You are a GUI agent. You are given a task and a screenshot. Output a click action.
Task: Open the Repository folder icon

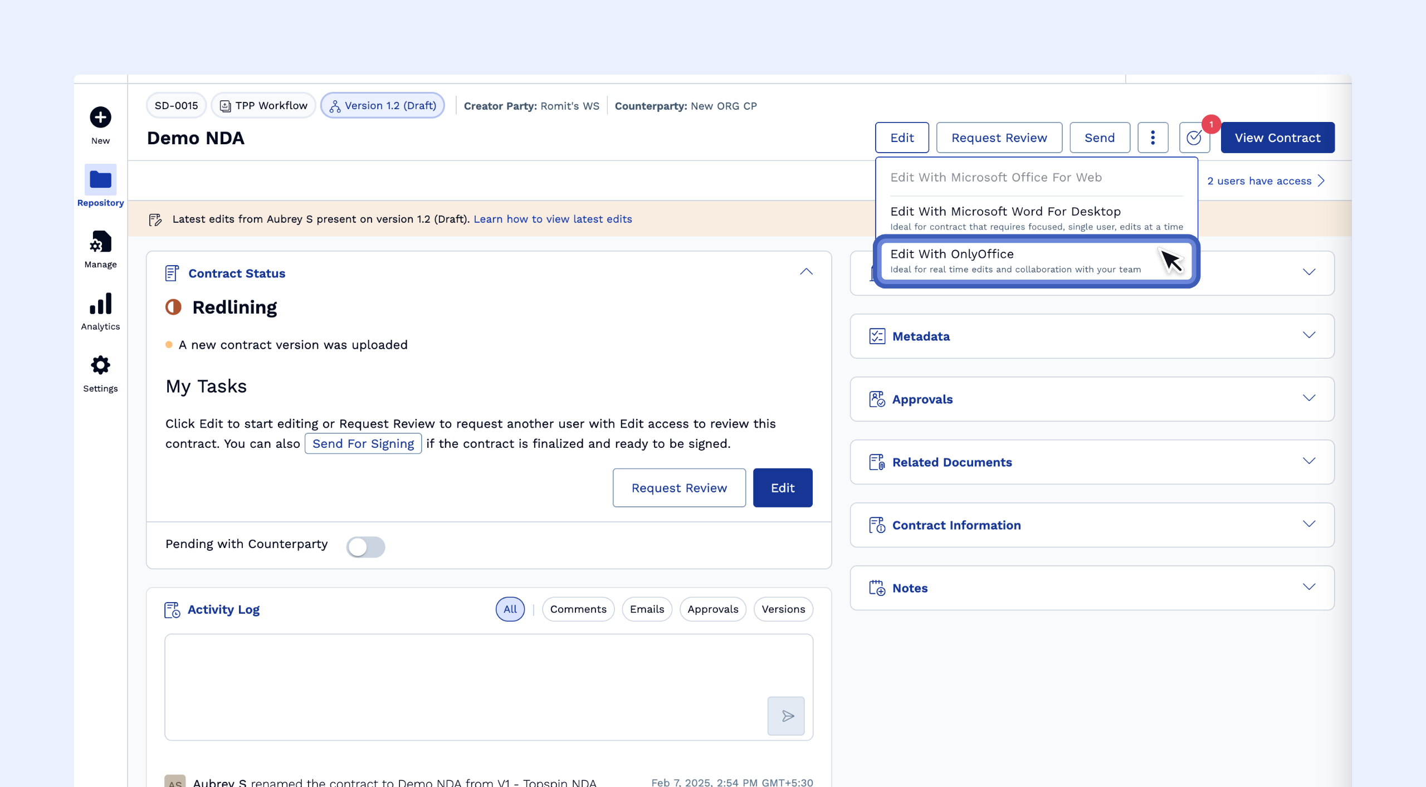click(100, 180)
